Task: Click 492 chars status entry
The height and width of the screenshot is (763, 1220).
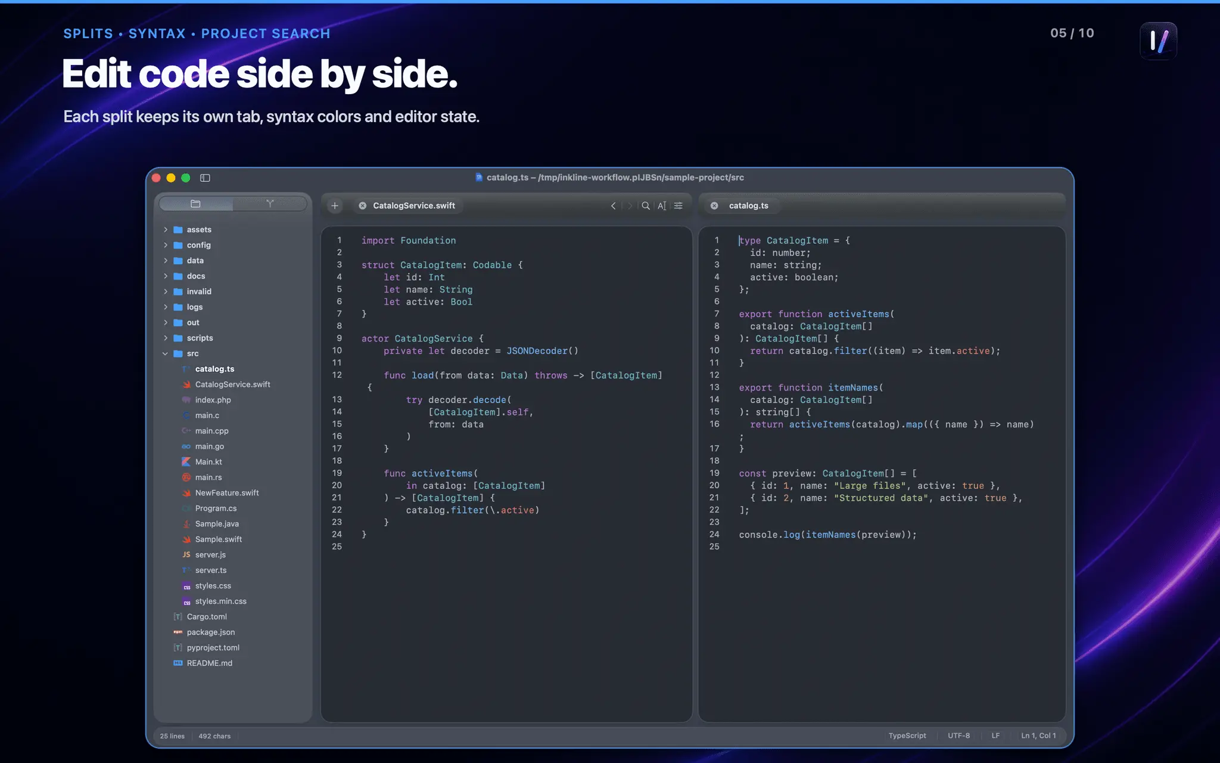Action: point(214,736)
